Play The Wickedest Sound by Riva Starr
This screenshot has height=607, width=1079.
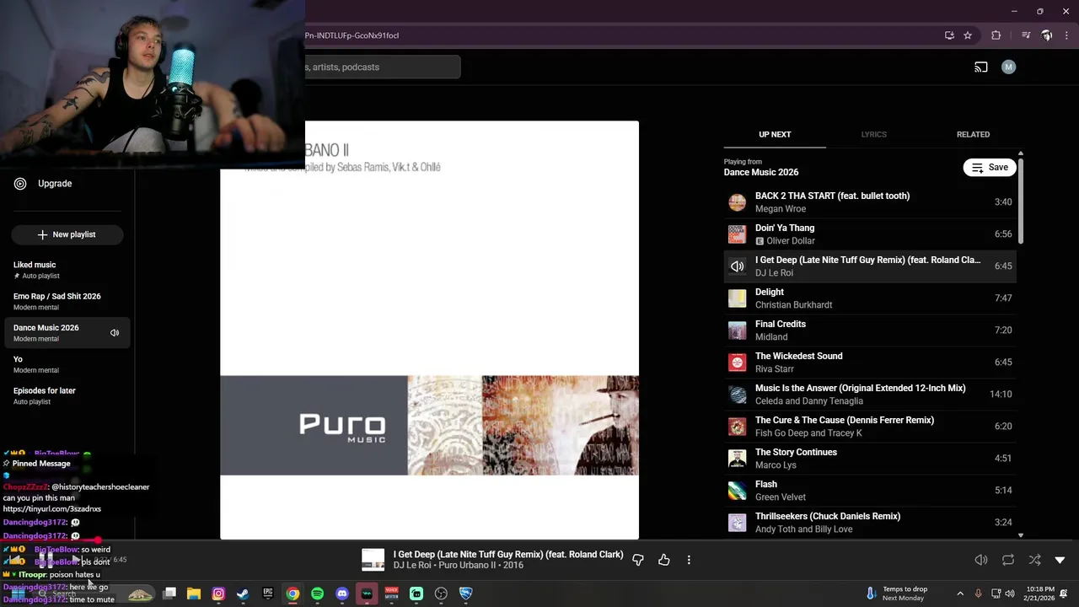870,363
